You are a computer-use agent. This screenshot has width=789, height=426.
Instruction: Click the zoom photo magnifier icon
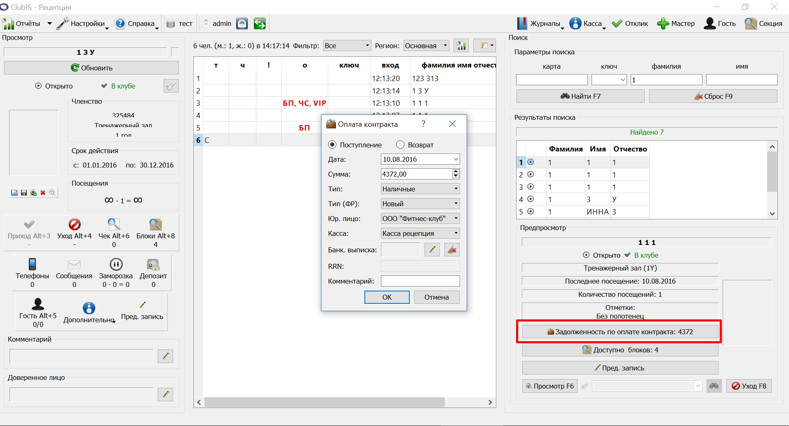pyautogui.click(x=52, y=193)
